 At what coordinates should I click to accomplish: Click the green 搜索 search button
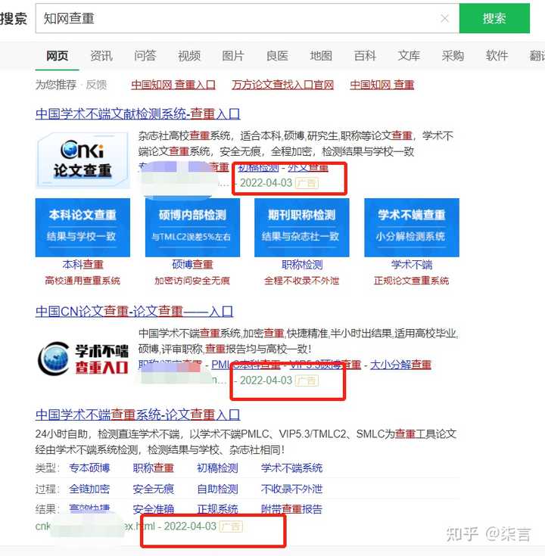pyautogui.click(x=494, y=18)
